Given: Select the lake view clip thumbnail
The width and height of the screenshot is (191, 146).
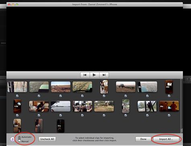Looking at the screenshot, I should tap(61, 106).
